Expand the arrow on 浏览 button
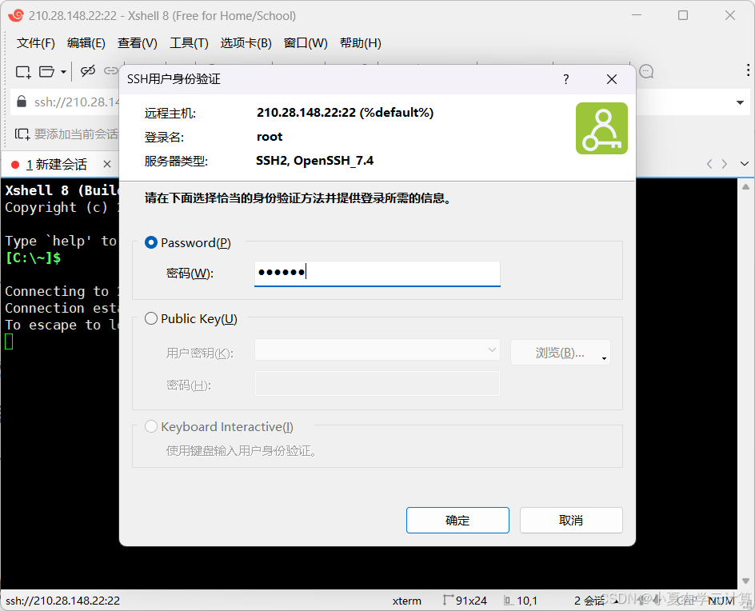755x611 pixels. coord(604,358)
